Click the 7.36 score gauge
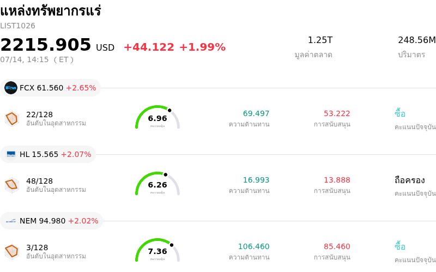This screenshot has height=272, width=436. click(158, 250)
